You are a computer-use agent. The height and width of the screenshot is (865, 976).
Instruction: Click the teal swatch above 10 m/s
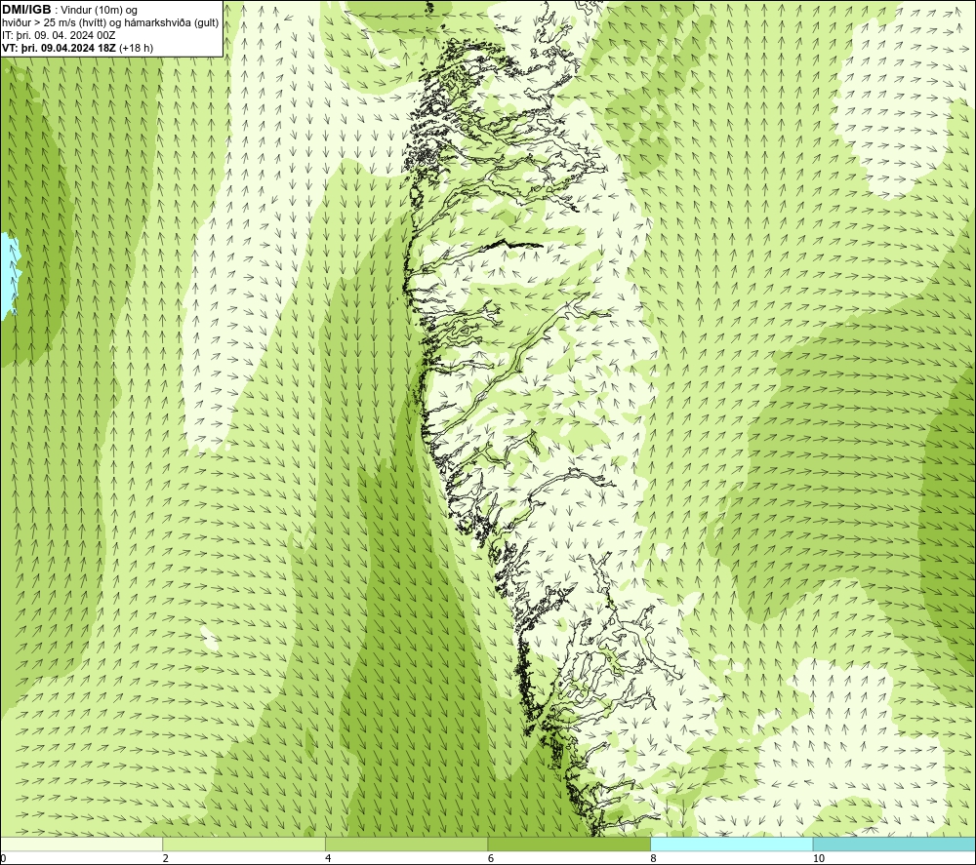pyautogui.click(x=894, y=844)
